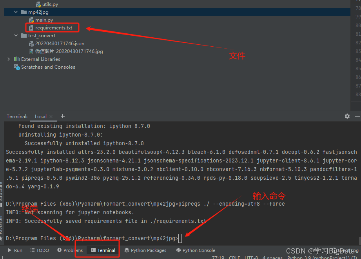
Task: Switch to the Local terminal tab
Action: click(40, 117)
